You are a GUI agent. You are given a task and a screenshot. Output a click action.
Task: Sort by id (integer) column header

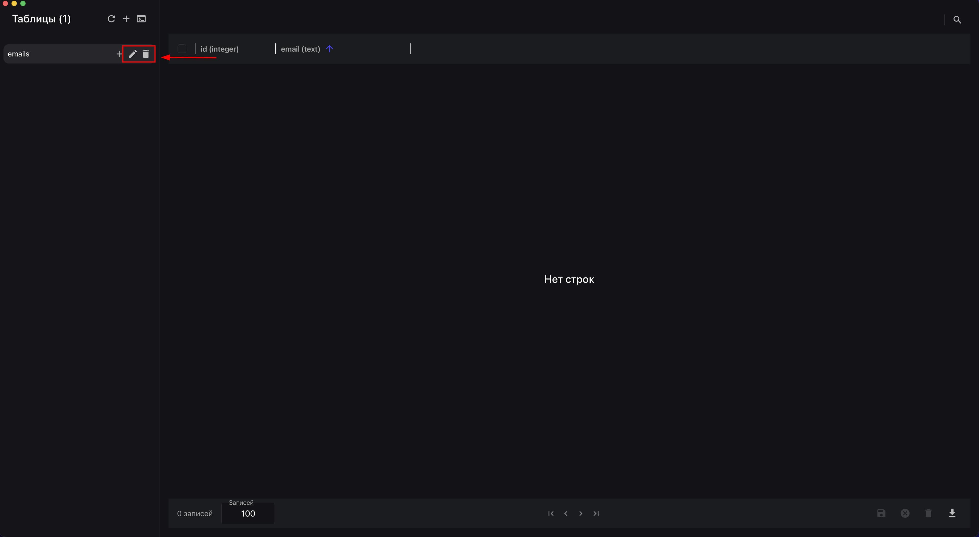tap(220, 49)
